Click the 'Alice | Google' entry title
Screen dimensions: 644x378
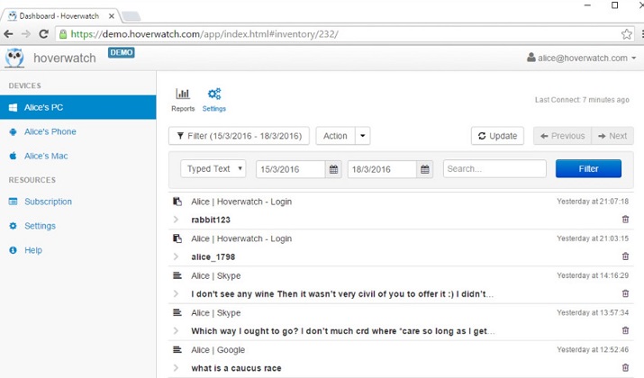(218, 350)
